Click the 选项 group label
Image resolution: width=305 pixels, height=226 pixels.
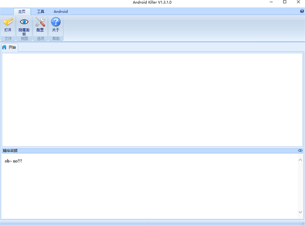(40, 38)
